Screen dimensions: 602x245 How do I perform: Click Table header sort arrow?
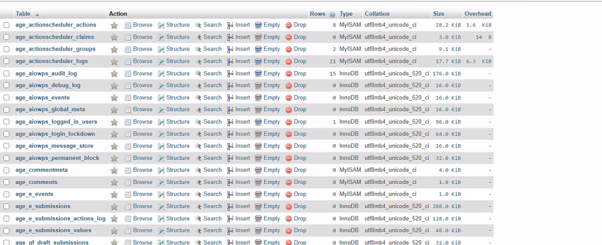(38, 14)
